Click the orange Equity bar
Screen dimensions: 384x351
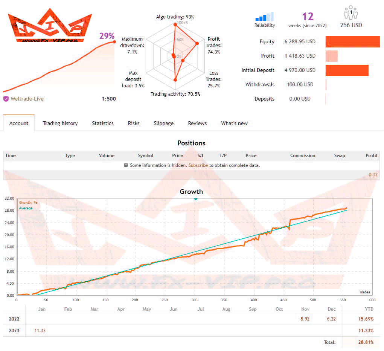click(352, 42)
